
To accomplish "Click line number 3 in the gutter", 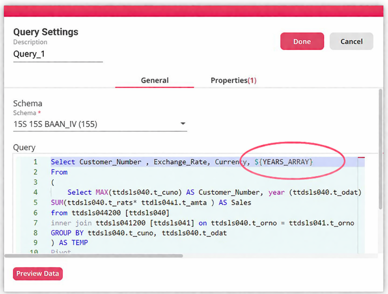I will [35, 182].
